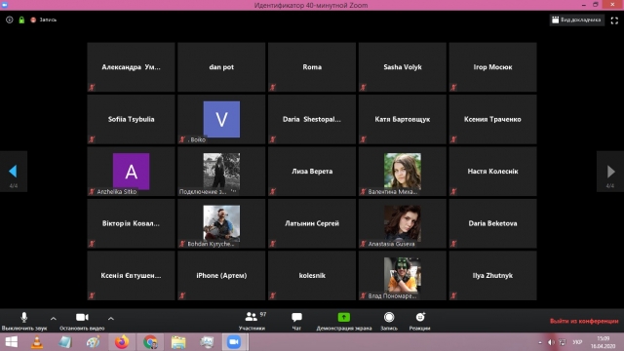The height and width of the screenshot is (351, 624).
Task: Enter full screen mode
Action: tap(614, 19)
